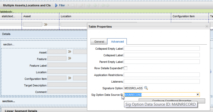Click the Signature Option MEGSRCLASS field
The width and height of the screenshot is (213, 112).
pos(133,88)
